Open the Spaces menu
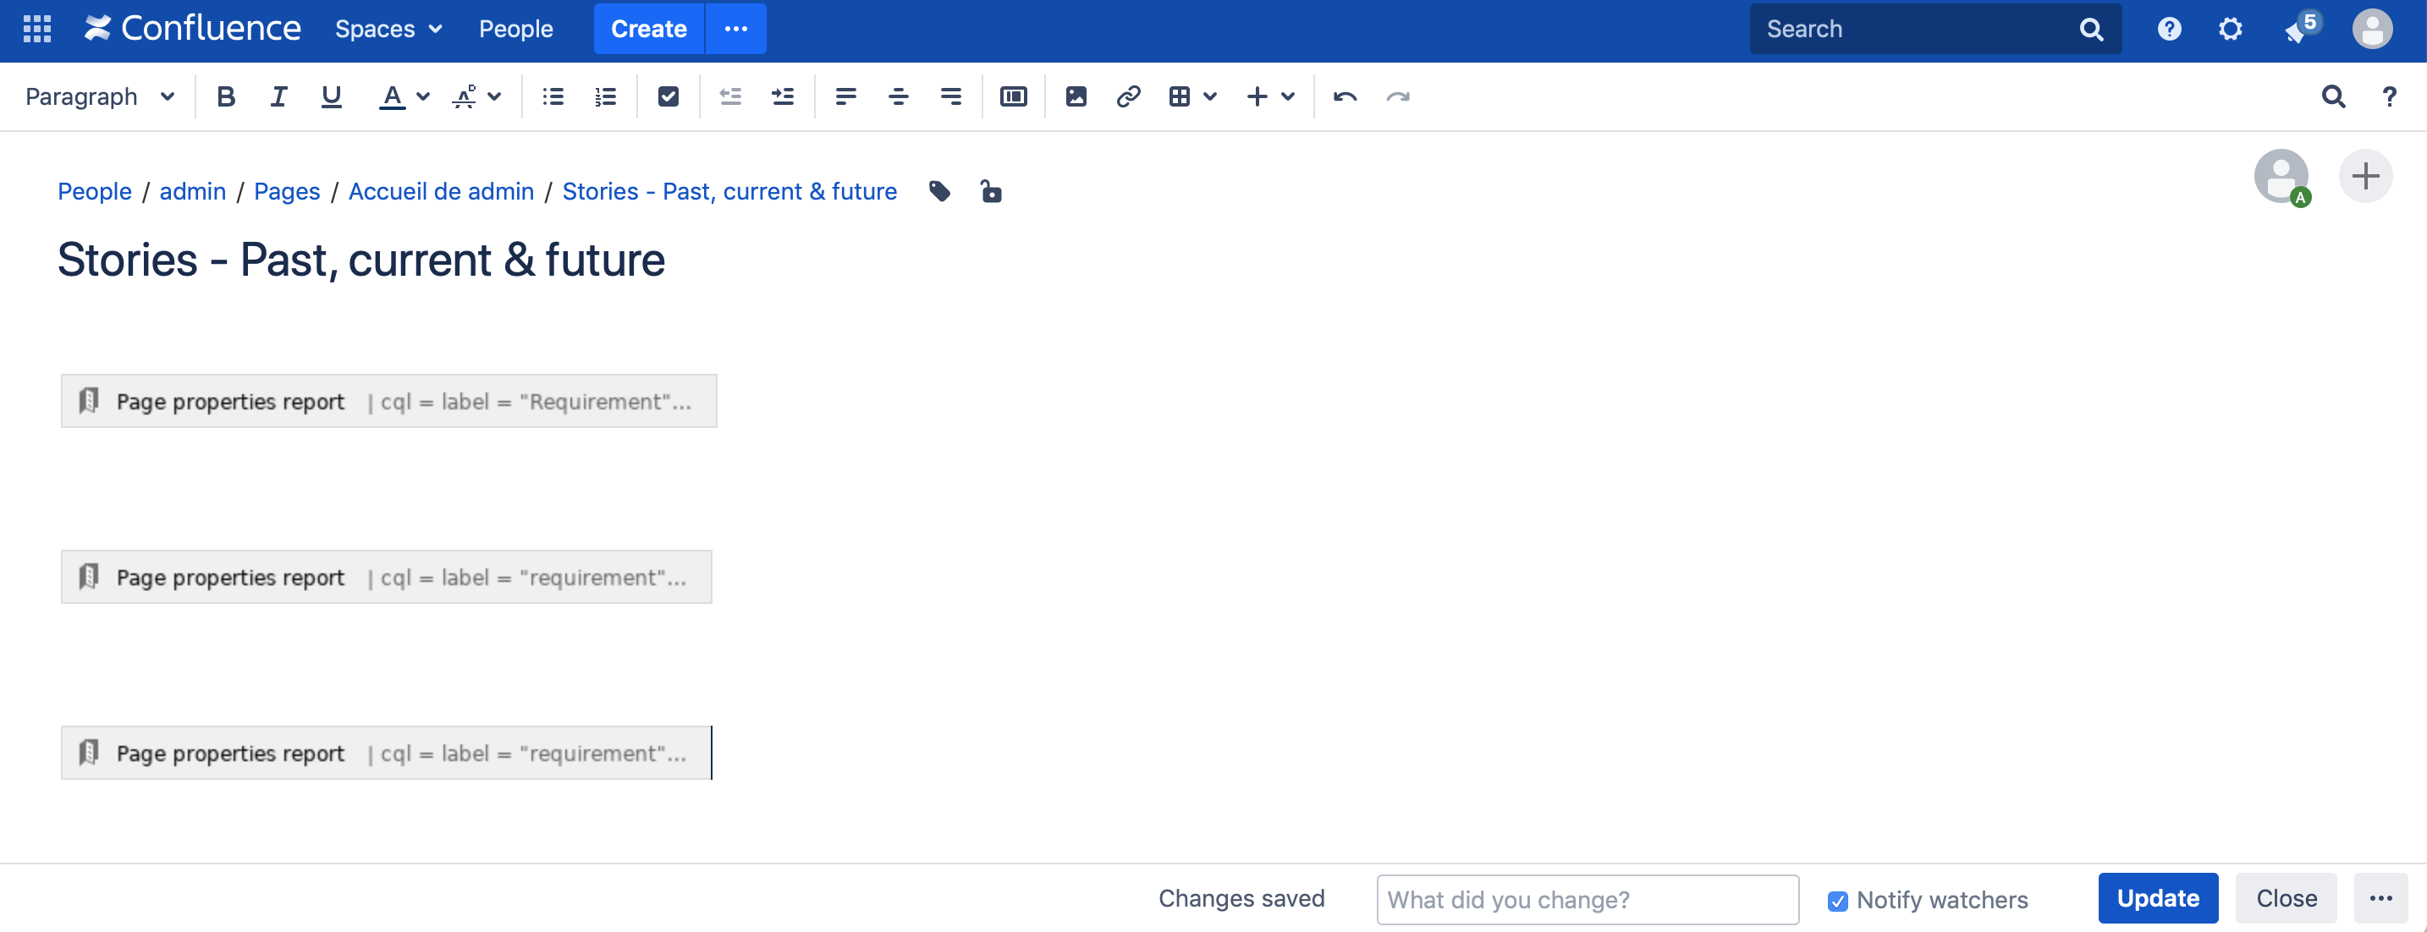 388,28
